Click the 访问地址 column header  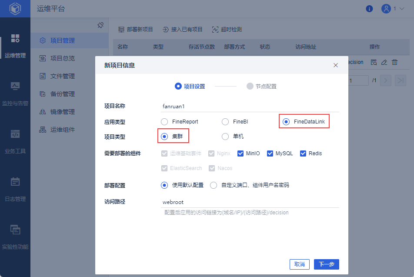pos(306,47)
